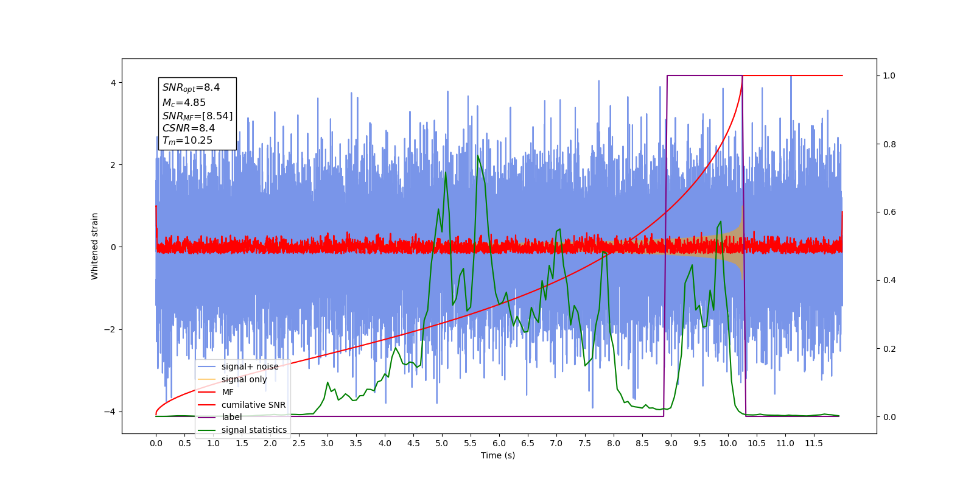
Task: Click the 'cumilative SNR' legend entry text
Action: pos(253,405)
